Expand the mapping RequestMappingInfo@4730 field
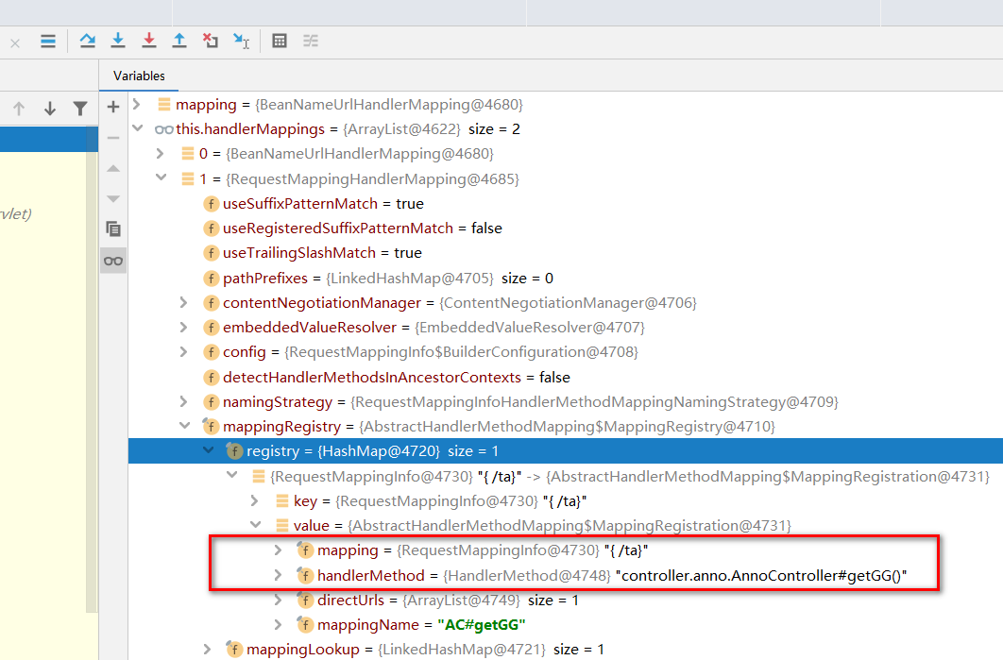The image size is (1003, 660). [278, 550]
